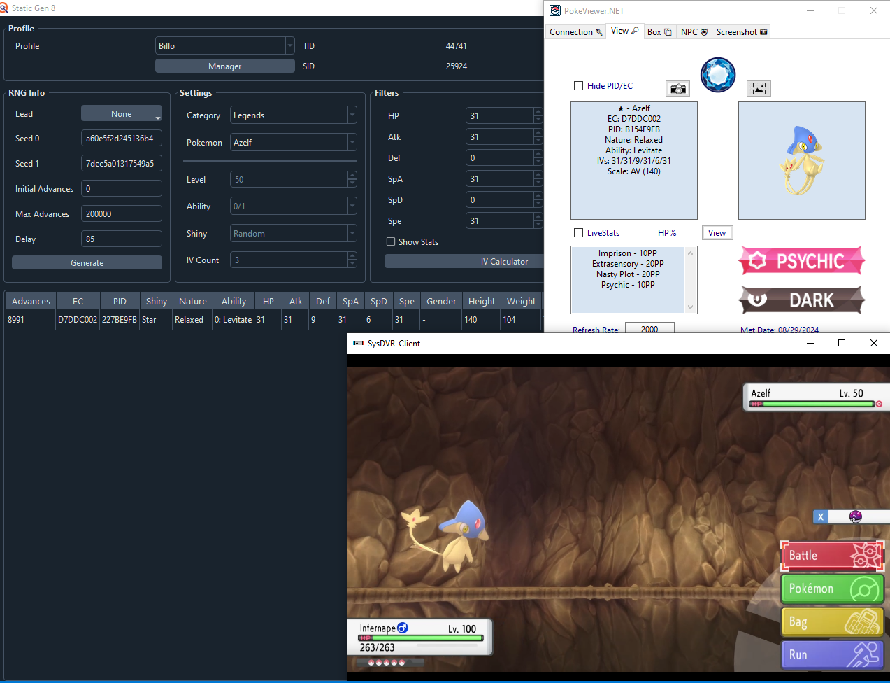This screenshot has height=683, width=890.
Task: Select the Pokémon option in game
Action: [832, 589]
